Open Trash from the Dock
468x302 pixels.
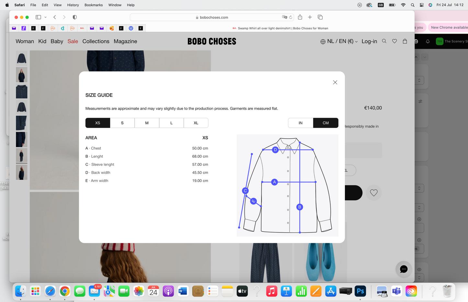tap(447, 291)
